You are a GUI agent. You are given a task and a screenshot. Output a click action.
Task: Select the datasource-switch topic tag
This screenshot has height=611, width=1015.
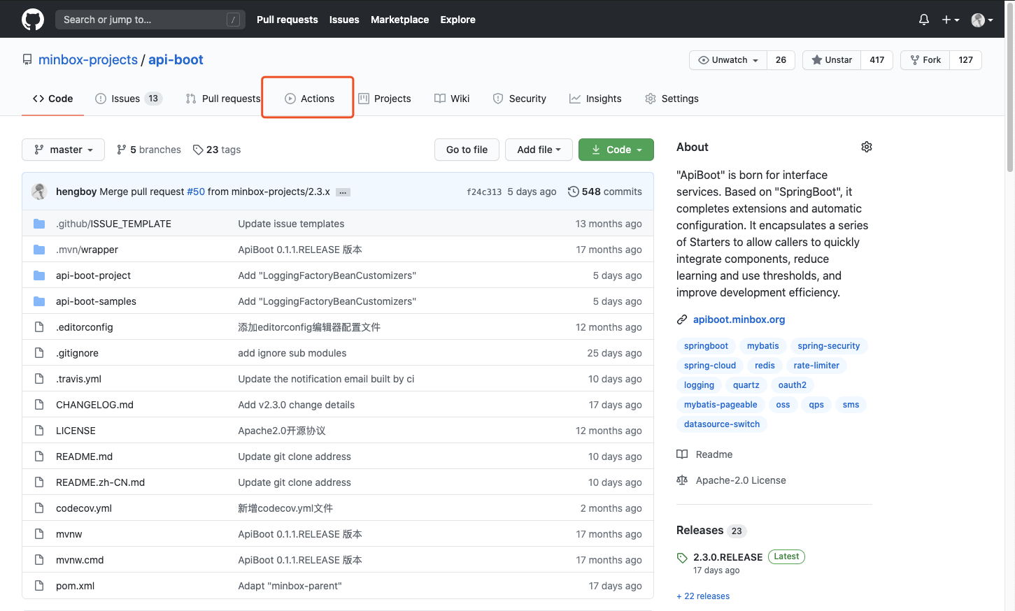722,424
